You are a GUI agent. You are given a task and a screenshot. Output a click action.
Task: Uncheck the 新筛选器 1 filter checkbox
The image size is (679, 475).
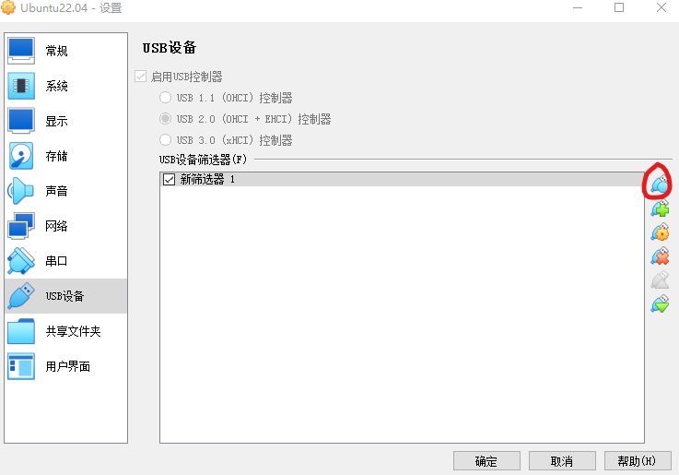tap(169, 180)
